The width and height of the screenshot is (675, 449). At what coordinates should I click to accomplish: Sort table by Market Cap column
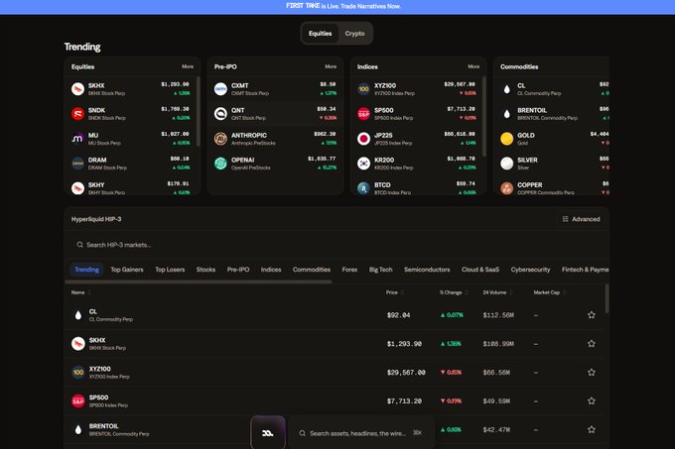pos(550,292)
